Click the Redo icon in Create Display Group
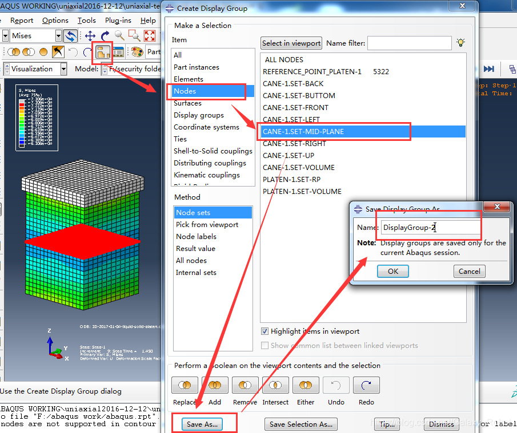The image size is (517, 433). [x=366, y=386]
